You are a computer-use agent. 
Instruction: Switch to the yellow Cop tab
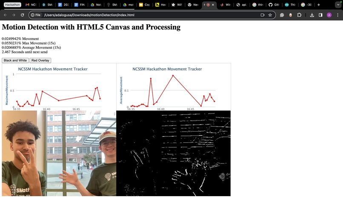144,5
